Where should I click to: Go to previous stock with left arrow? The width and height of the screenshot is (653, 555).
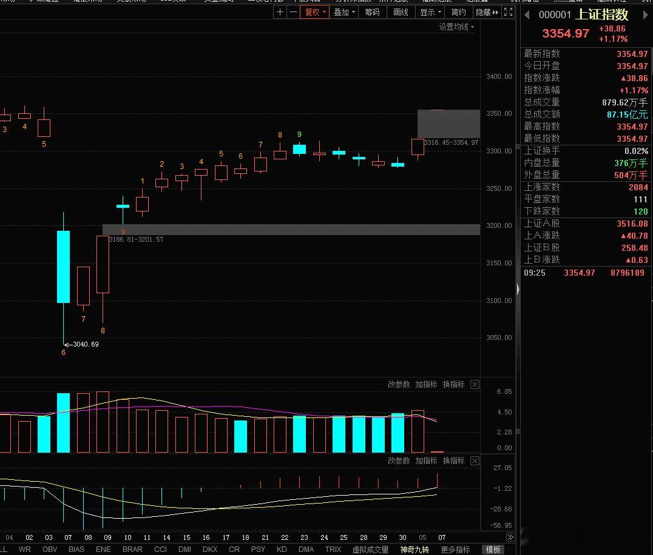click(527, 15)
